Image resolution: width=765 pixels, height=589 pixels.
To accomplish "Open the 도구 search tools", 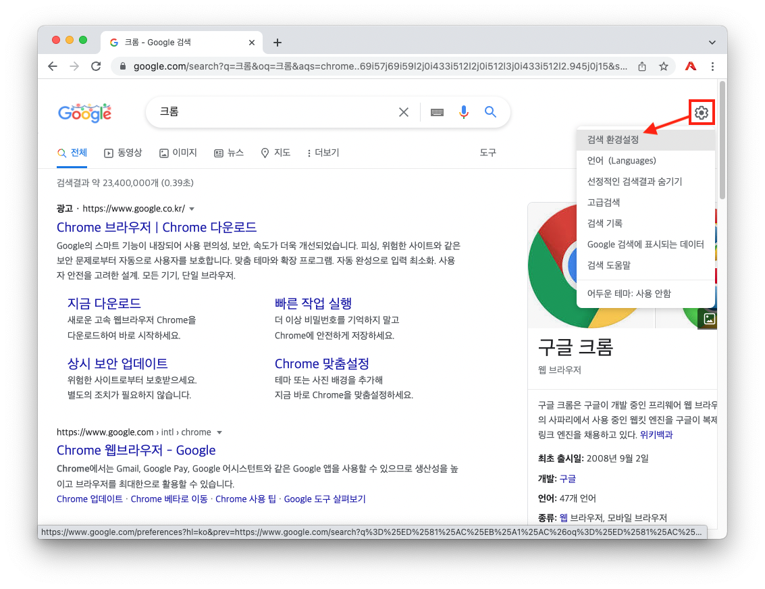I will coord(488,153).
